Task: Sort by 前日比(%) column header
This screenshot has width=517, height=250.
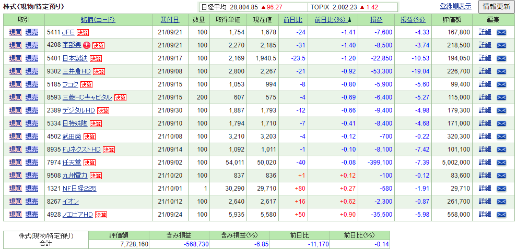Action: point(330,20)
